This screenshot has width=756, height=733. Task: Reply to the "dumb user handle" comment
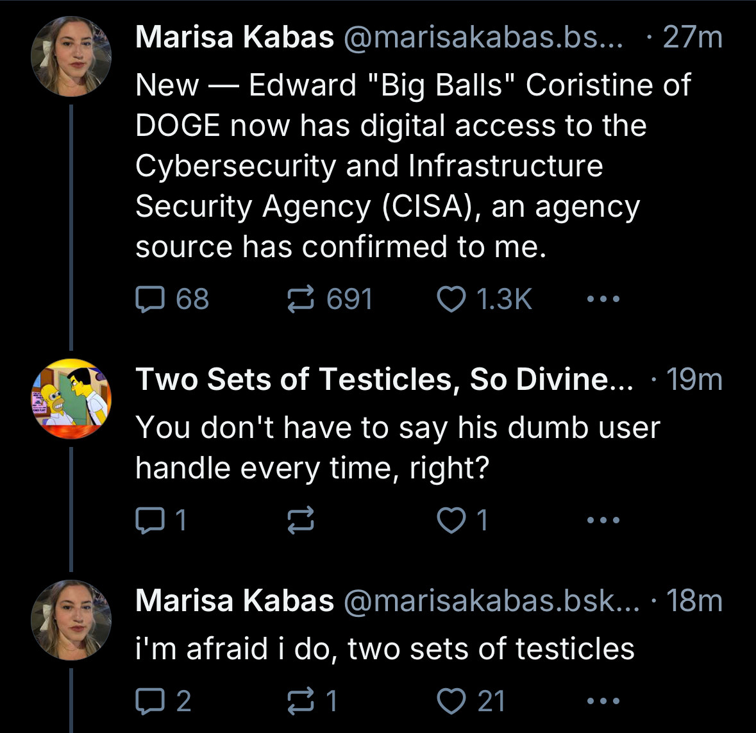tap(149, 519)
